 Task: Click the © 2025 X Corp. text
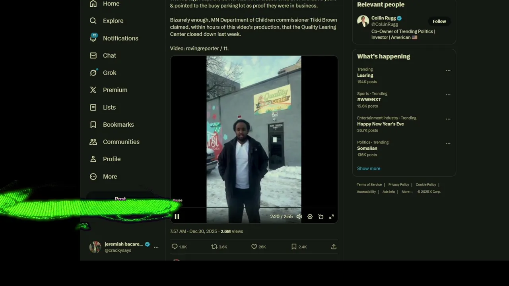429,192
